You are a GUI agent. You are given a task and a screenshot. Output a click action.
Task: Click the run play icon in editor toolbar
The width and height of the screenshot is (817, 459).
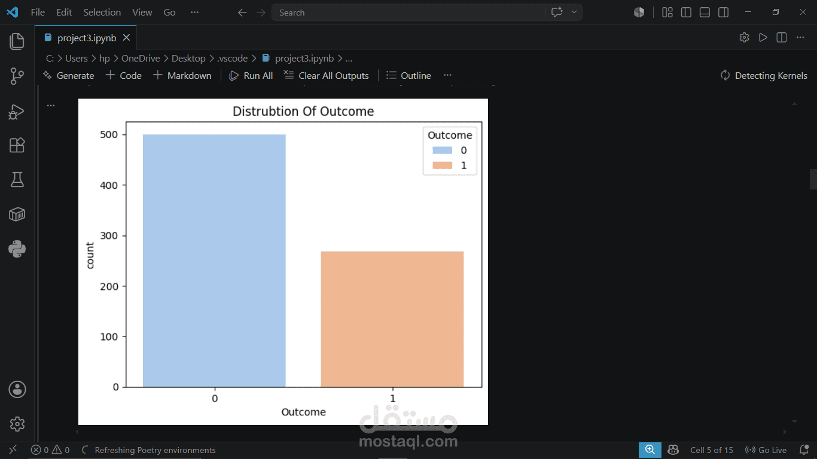(x=763, y=37)
